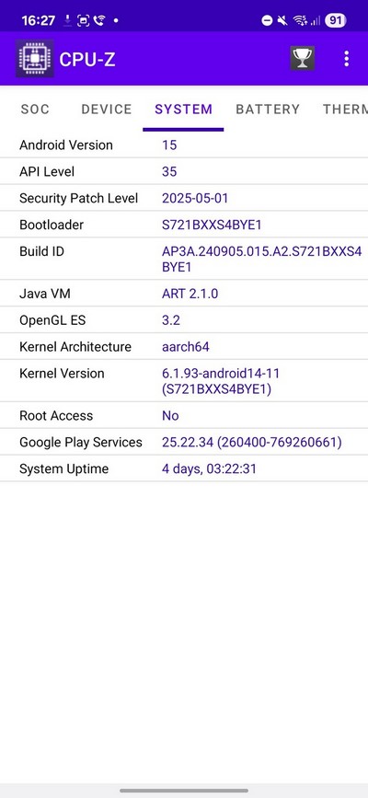The width and height of the screenshot is (368, 798).
Task: Tap the muted sound status icon
Action: click(282, 20)
